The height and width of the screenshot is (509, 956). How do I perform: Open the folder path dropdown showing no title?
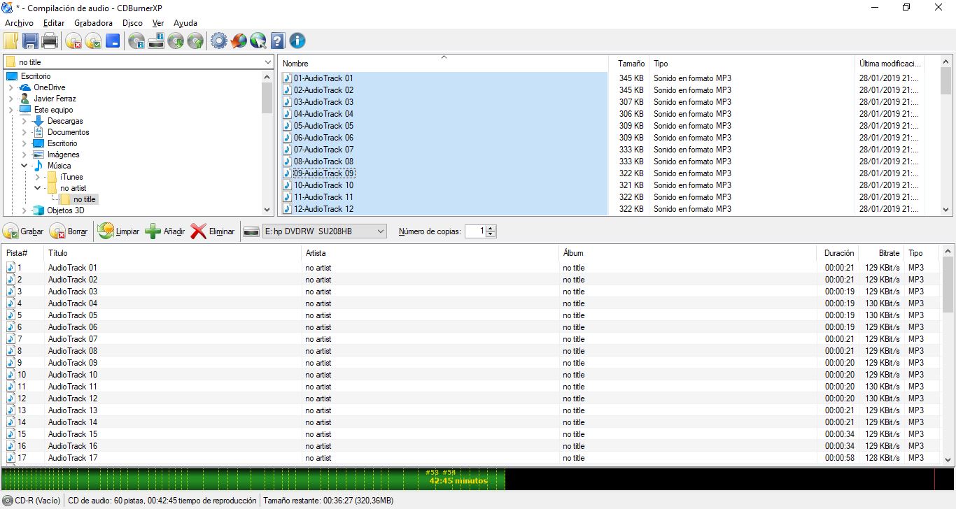268,62
